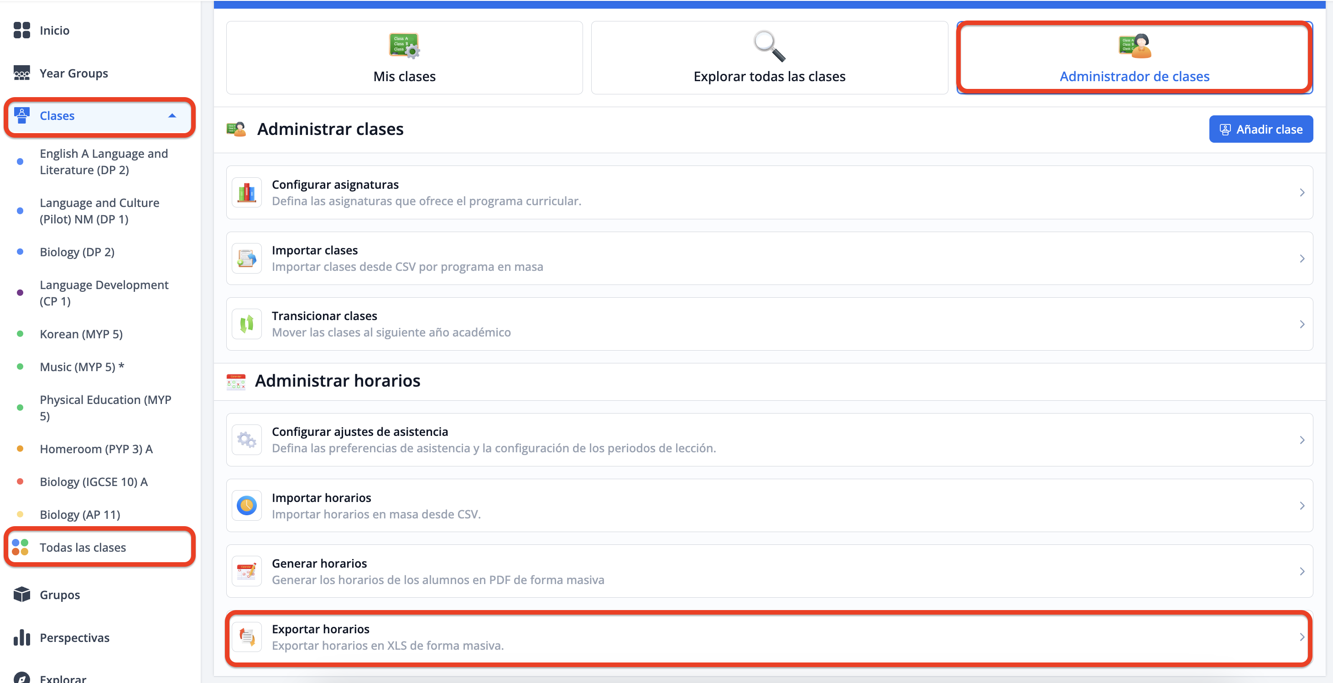Click the Inicio dashboard icon in sidebar
Screen dimensions: 1333x683
22,30
